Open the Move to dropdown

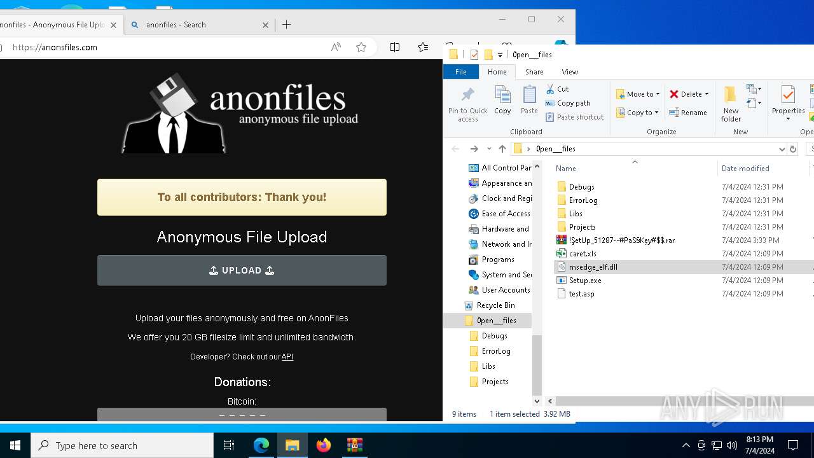(638, 94)
